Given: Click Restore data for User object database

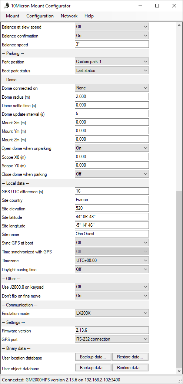Looking at the screenshot, I should pos(130,368).
